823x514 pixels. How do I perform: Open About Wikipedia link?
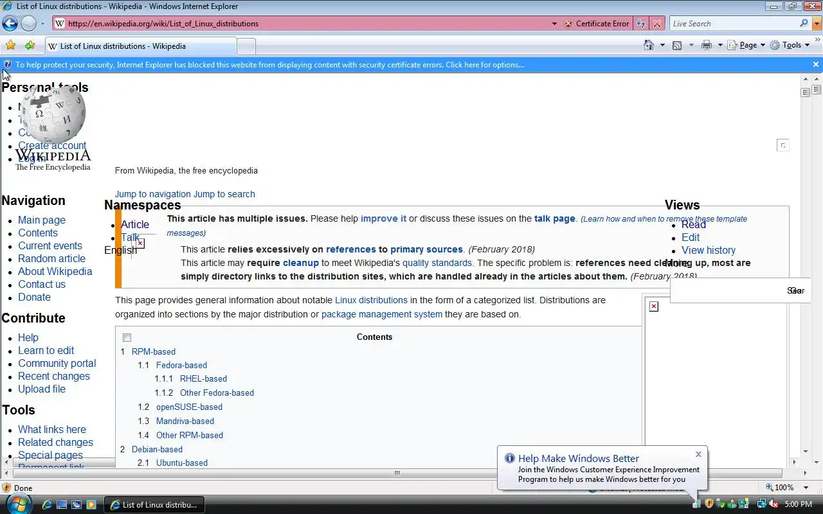coord(55,272)
